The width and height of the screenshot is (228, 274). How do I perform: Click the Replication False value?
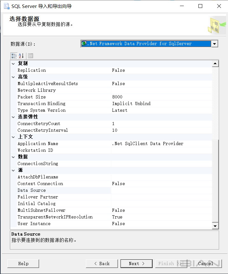coord(119,70)
